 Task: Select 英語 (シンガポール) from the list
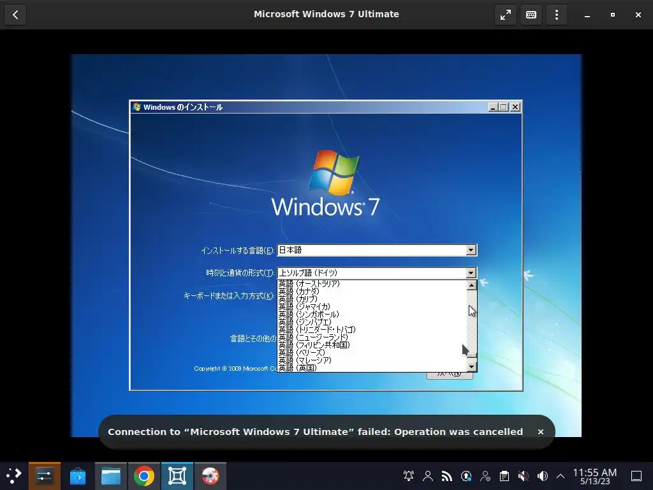(372, 314)
